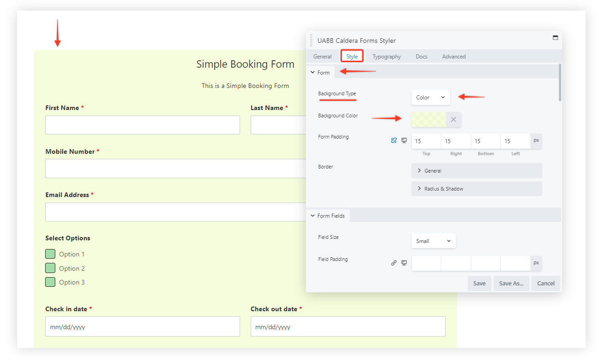
Task: Click the px unit for Form Padding
Action: (536, 141)
